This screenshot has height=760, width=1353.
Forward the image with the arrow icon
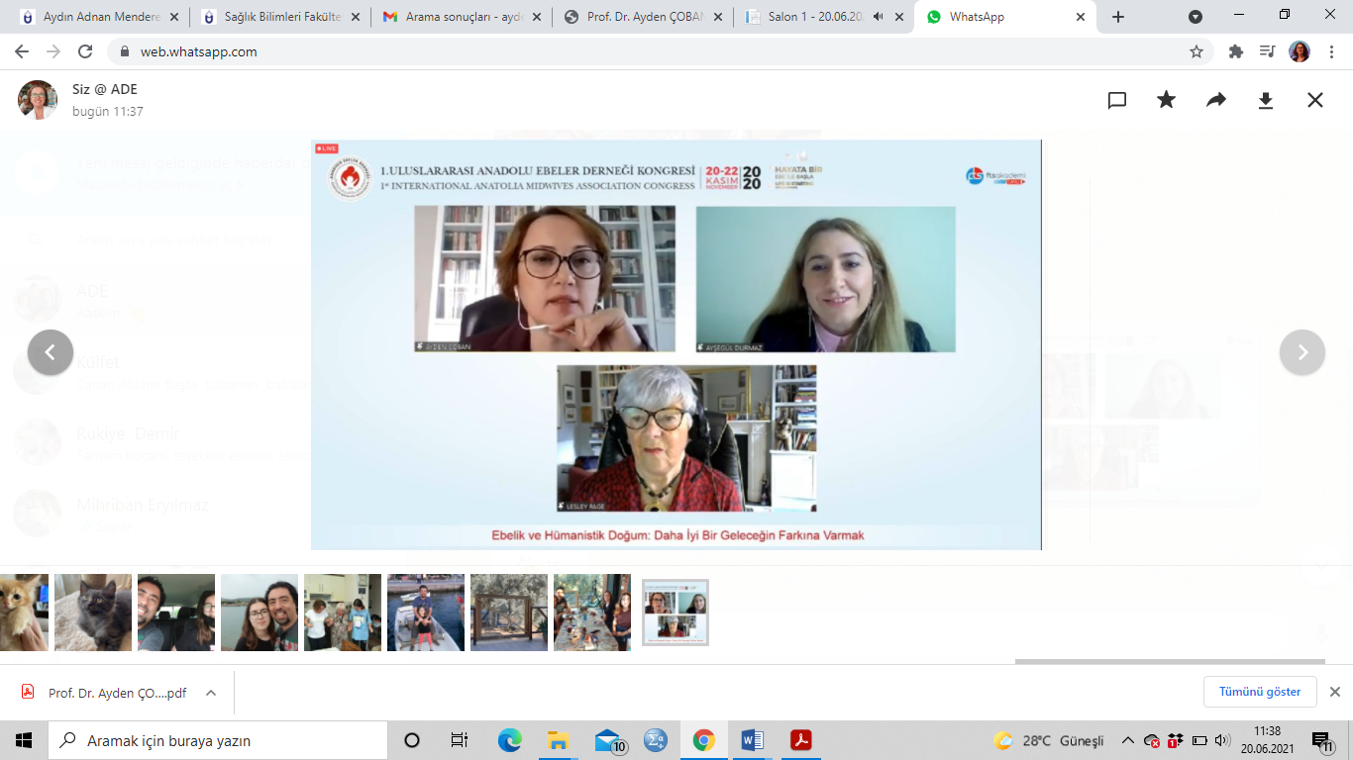tap(1216, 100)
